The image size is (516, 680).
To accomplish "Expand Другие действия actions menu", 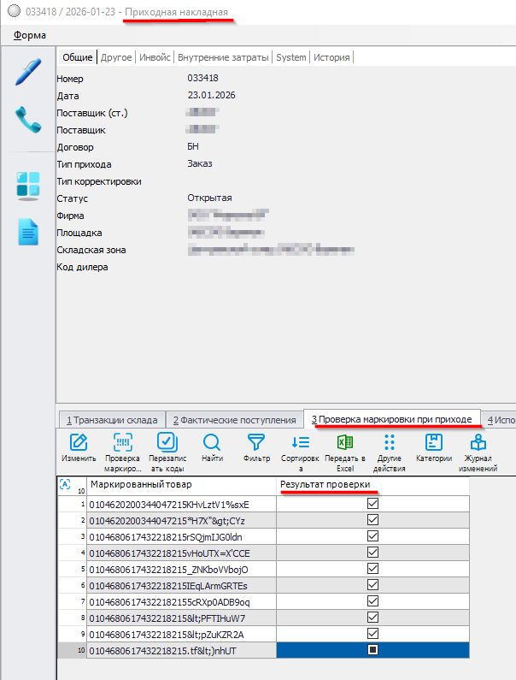I will click(389, 450).
